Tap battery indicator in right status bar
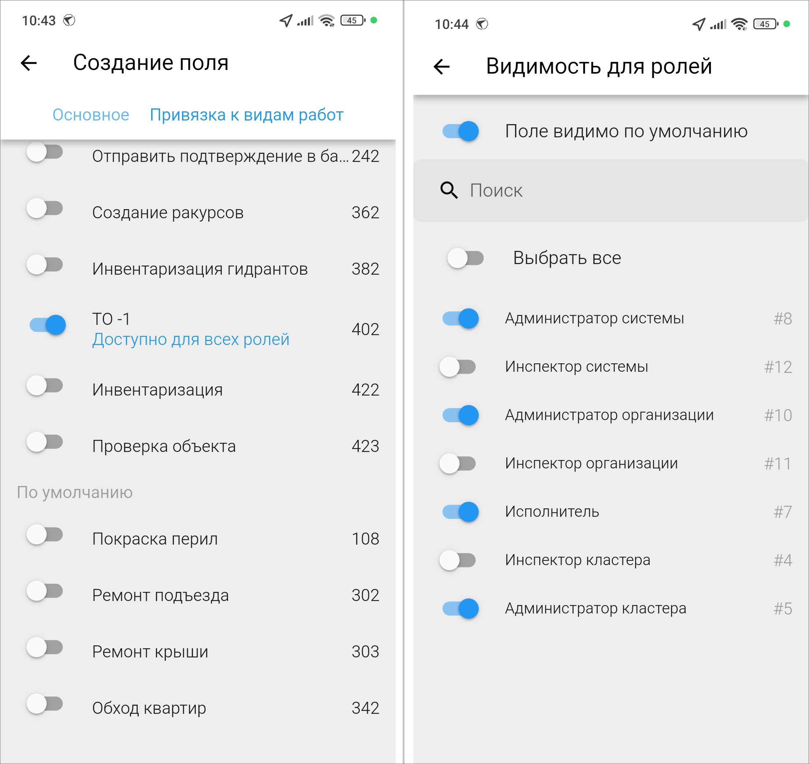Viewport: 809px width, 764px height. (x=765, y=24)
